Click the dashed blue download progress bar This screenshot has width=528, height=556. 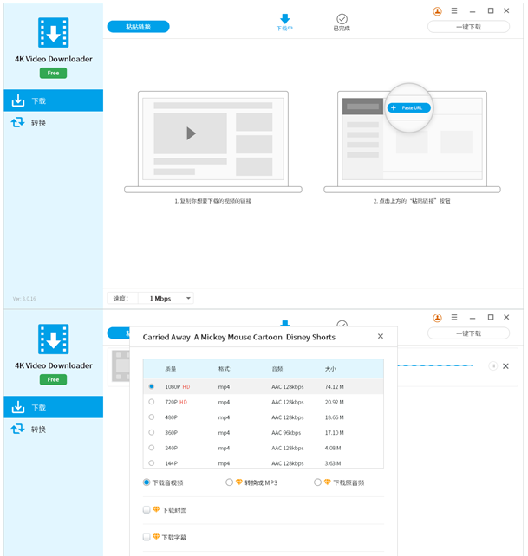click(435, 365)
